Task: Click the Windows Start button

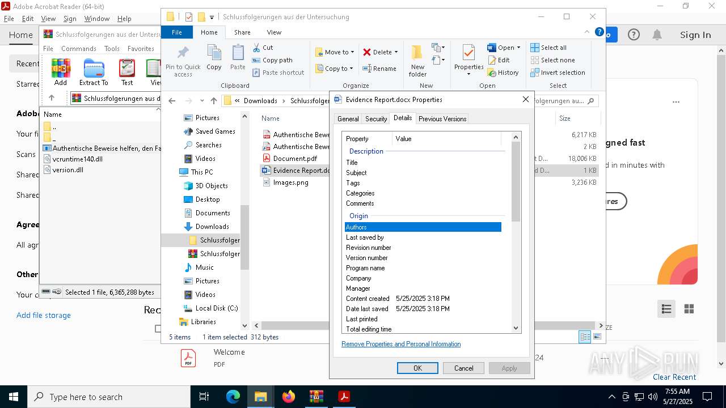Action: (14, 397)
